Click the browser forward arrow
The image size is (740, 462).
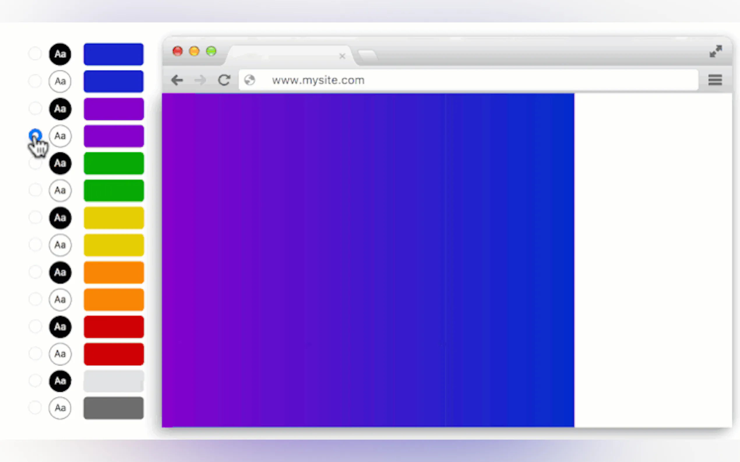pyautogui.click(x=200, y=80)
